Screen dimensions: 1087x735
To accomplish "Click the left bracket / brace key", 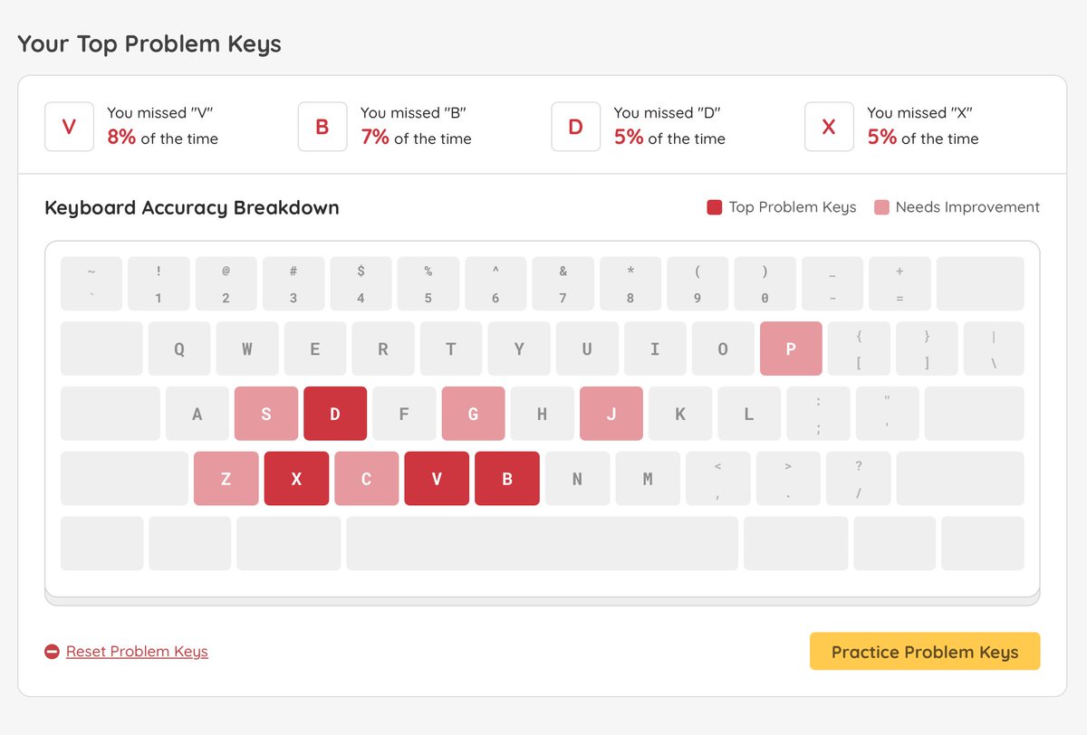I will coord(859,348).
